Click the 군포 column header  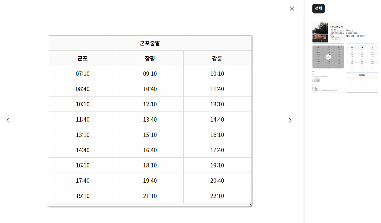(83, 58)
